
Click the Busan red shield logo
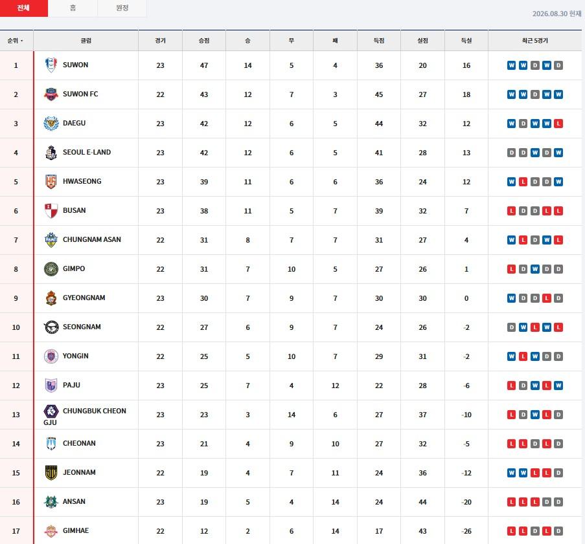coord(51,210)
